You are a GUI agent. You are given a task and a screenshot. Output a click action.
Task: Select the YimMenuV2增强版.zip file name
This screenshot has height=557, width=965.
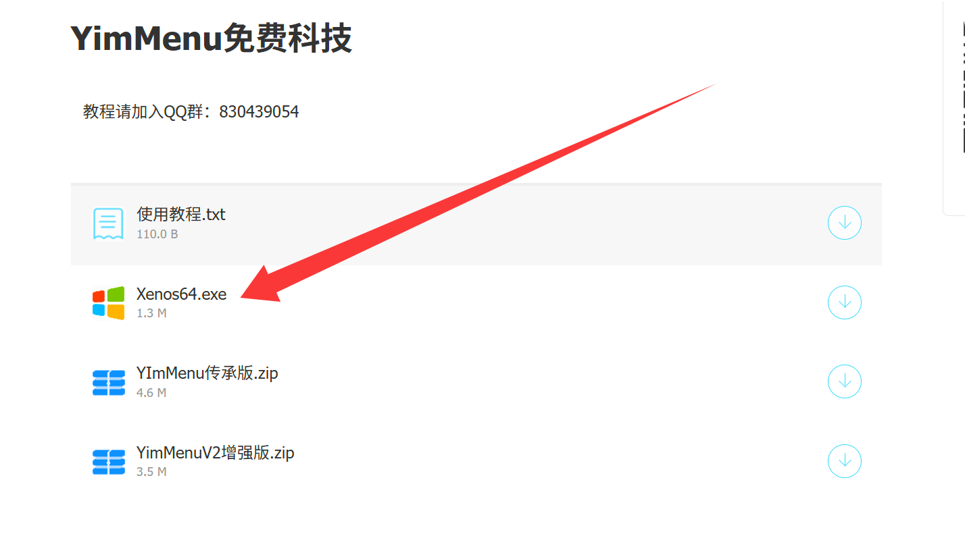point(216,452)
